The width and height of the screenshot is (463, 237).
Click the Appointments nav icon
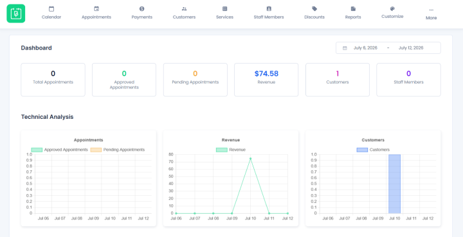(96, 9)
